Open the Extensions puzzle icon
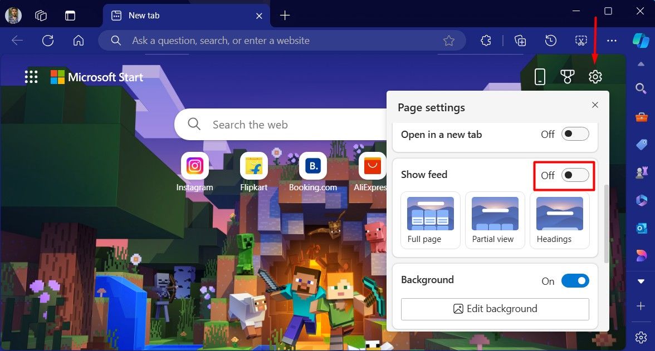This screenshot has width=655, height=351. [486, 41]
